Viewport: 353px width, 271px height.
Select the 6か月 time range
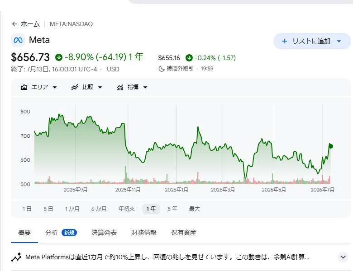click(99, 209)
